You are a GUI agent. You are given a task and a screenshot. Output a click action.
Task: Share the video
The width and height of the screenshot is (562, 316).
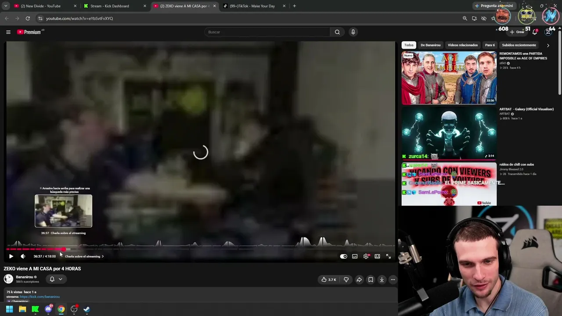359,280
